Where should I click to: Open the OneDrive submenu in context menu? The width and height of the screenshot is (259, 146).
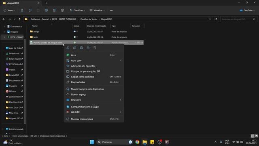pyautogui.click(x=94, y=100)
